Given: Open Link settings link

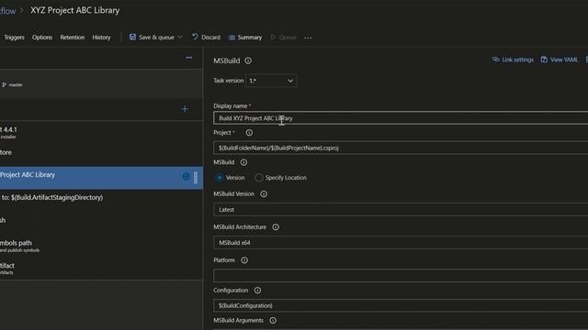Looking at the screenshot, I should 517,60.
